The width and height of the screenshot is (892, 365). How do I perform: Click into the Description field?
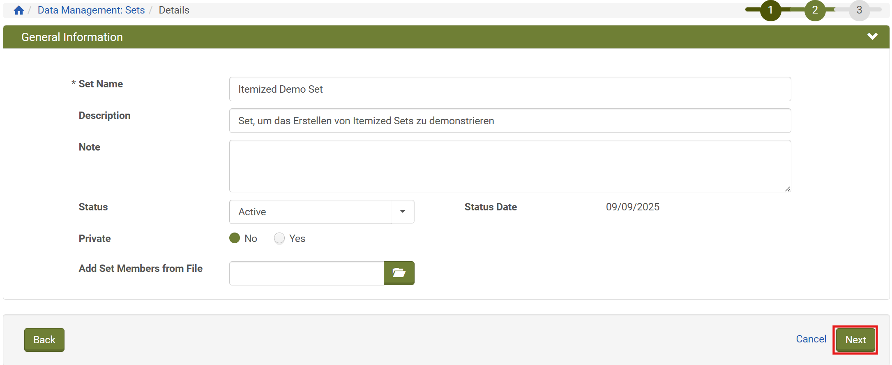tap(509, 121)
